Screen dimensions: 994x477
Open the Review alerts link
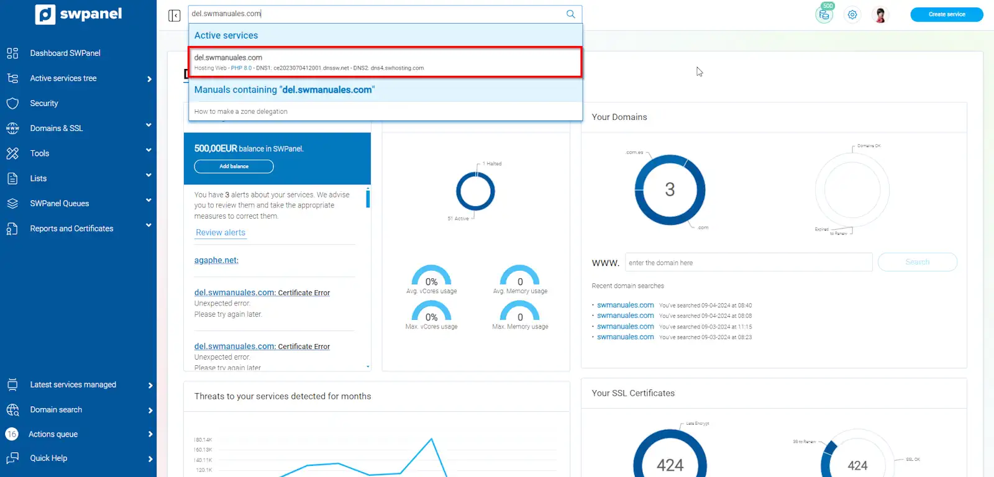click(x=221, y=232)
